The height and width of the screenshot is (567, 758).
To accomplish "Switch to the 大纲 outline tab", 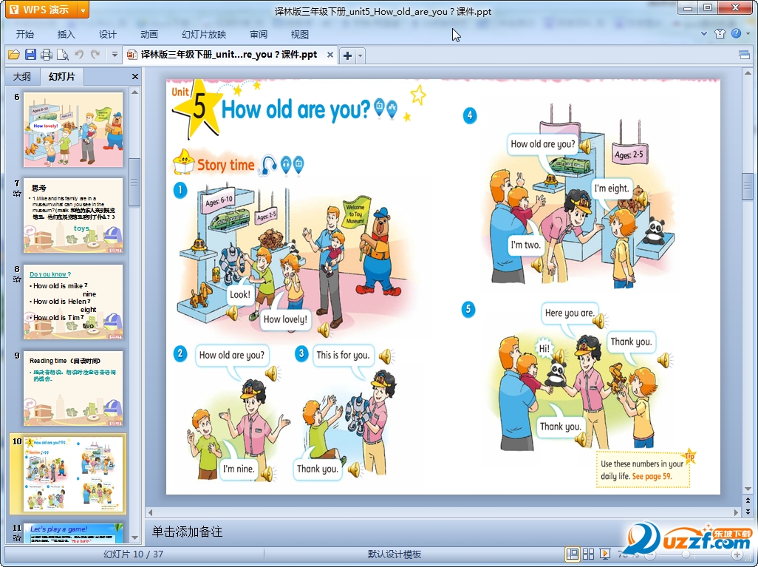I will tap(21, 76).
